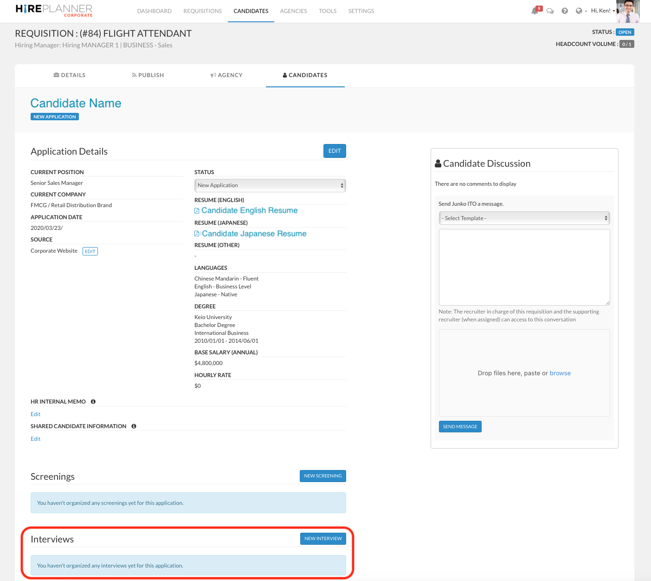Open the Details tab
651x581 pixels.
(70, 75)
